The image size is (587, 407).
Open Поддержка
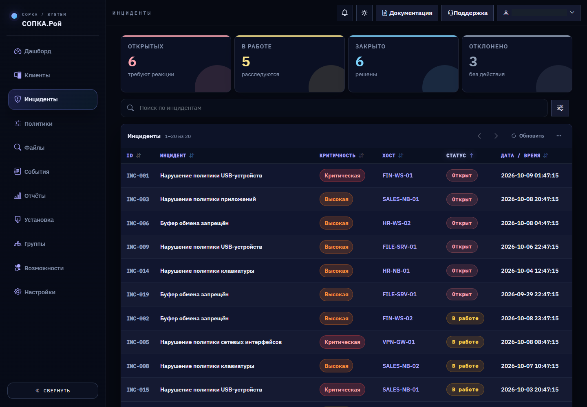click(x=468, y=13)
